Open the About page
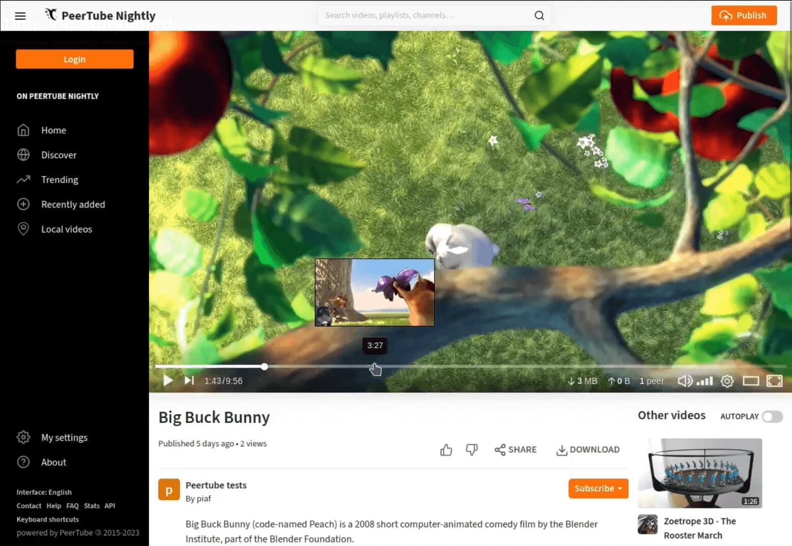The image size is (792, 546). (53, 462)
